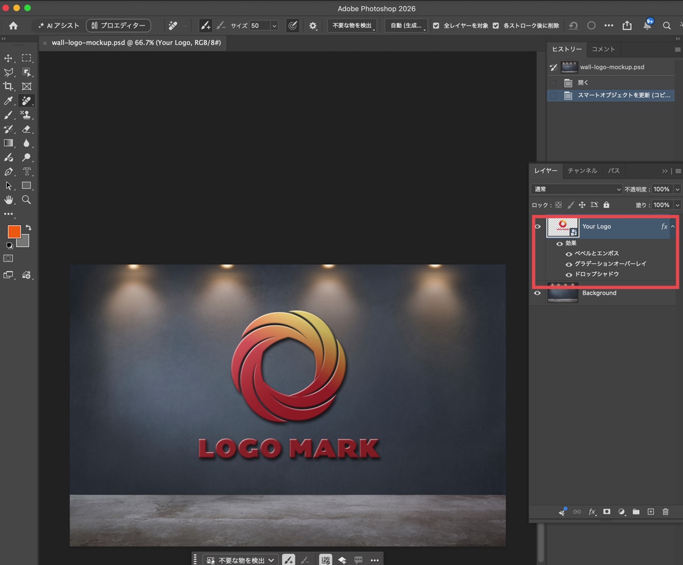Image resolution: width=683 pixels, height=565 pixels.
Task: Hide the ドロップシャドウ effect
Action: point(569,274)
